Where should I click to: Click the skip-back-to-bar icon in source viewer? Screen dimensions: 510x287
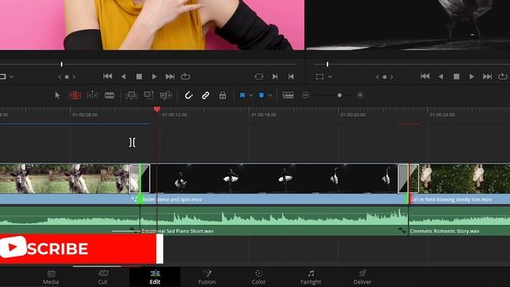point(291,77)
